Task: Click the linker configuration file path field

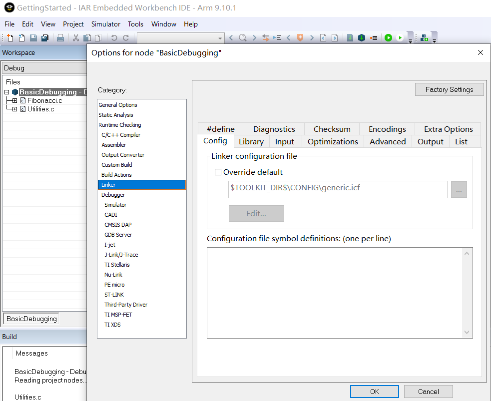Action: tap(338, 189)
